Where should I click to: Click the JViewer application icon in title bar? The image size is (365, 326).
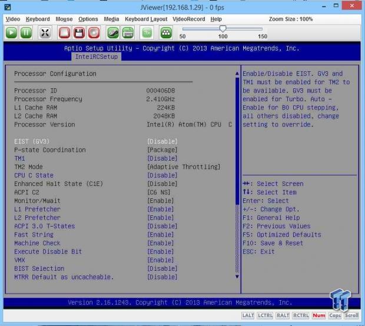(x=8, y=7)
